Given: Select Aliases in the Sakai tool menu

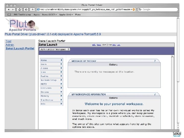Looking at the screenshot, I should 51,68.
